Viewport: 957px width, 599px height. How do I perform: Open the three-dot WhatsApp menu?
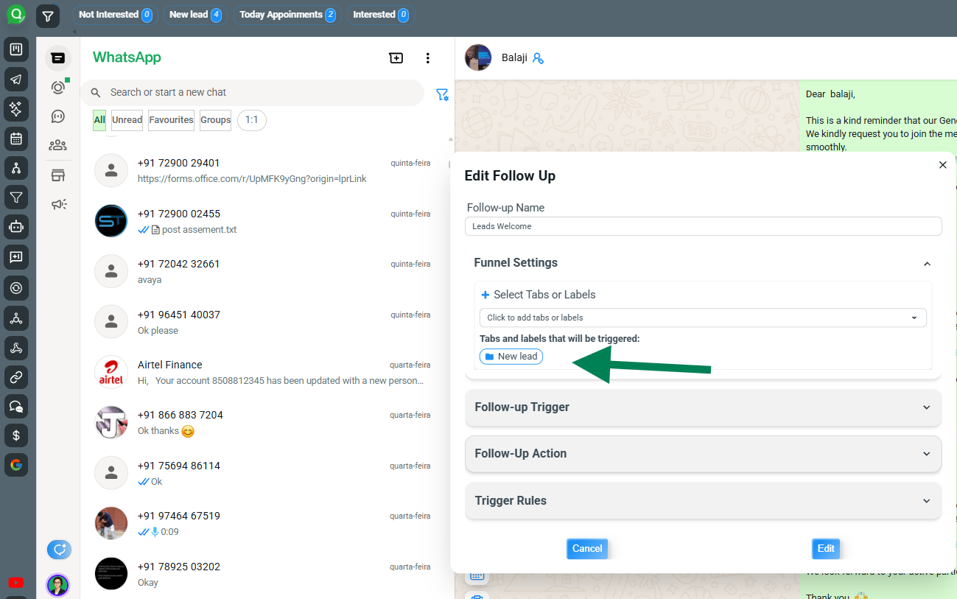tap(427, 58)
